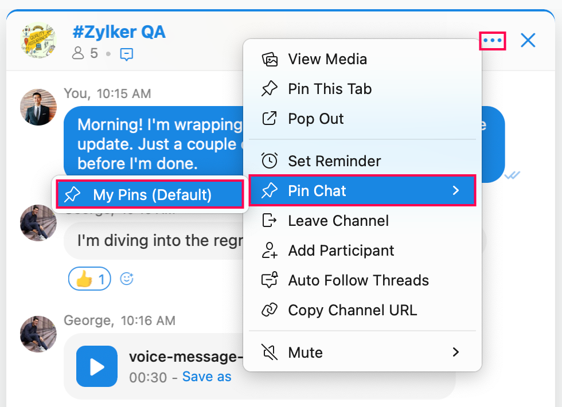Click the three-dots more options icon
The width and height of the screenshot is (562, 407).
pyautogui.click(x=493, y=41)
